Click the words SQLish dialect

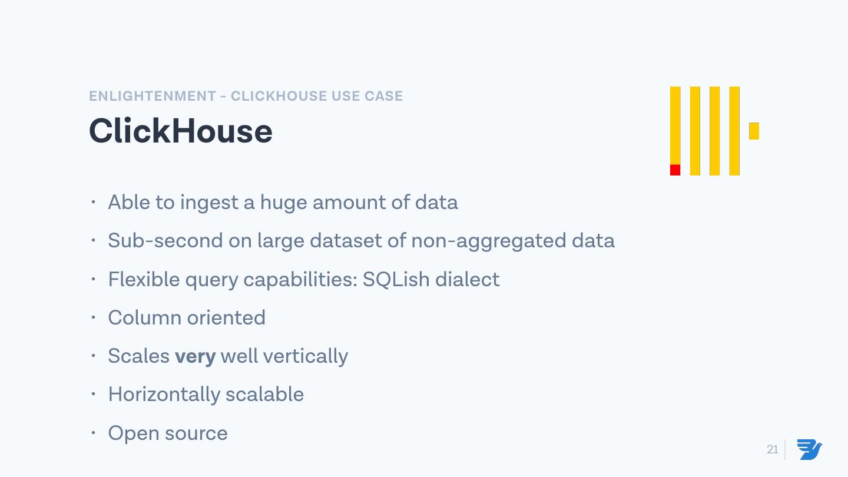(431, 279)
